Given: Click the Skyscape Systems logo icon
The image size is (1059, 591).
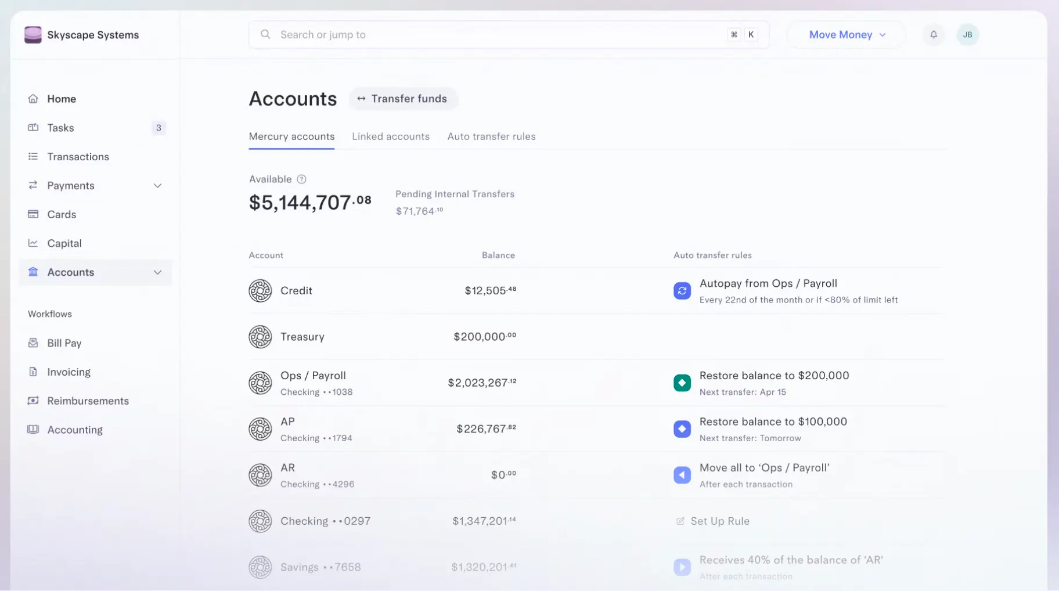Looking at the screenshot, I should coord(33,35).
